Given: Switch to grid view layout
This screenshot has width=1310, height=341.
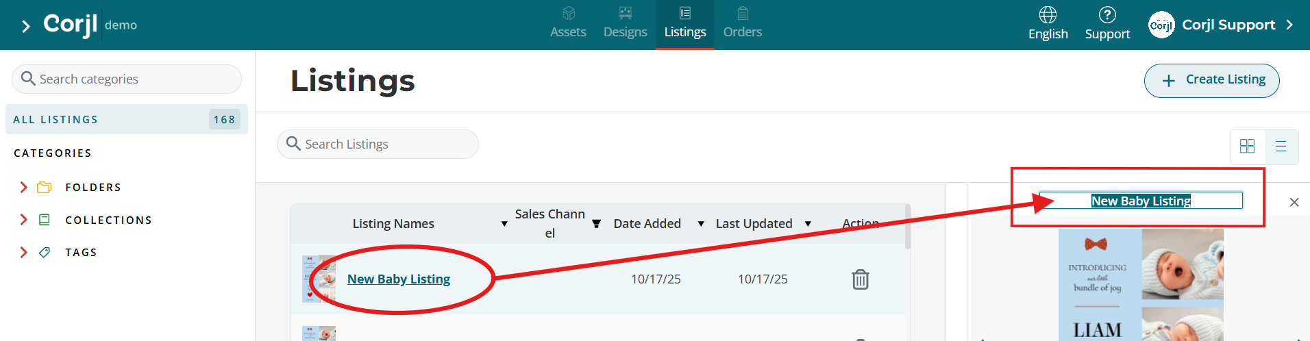Looking at the screenshot, I should (x=1248, y=147).
